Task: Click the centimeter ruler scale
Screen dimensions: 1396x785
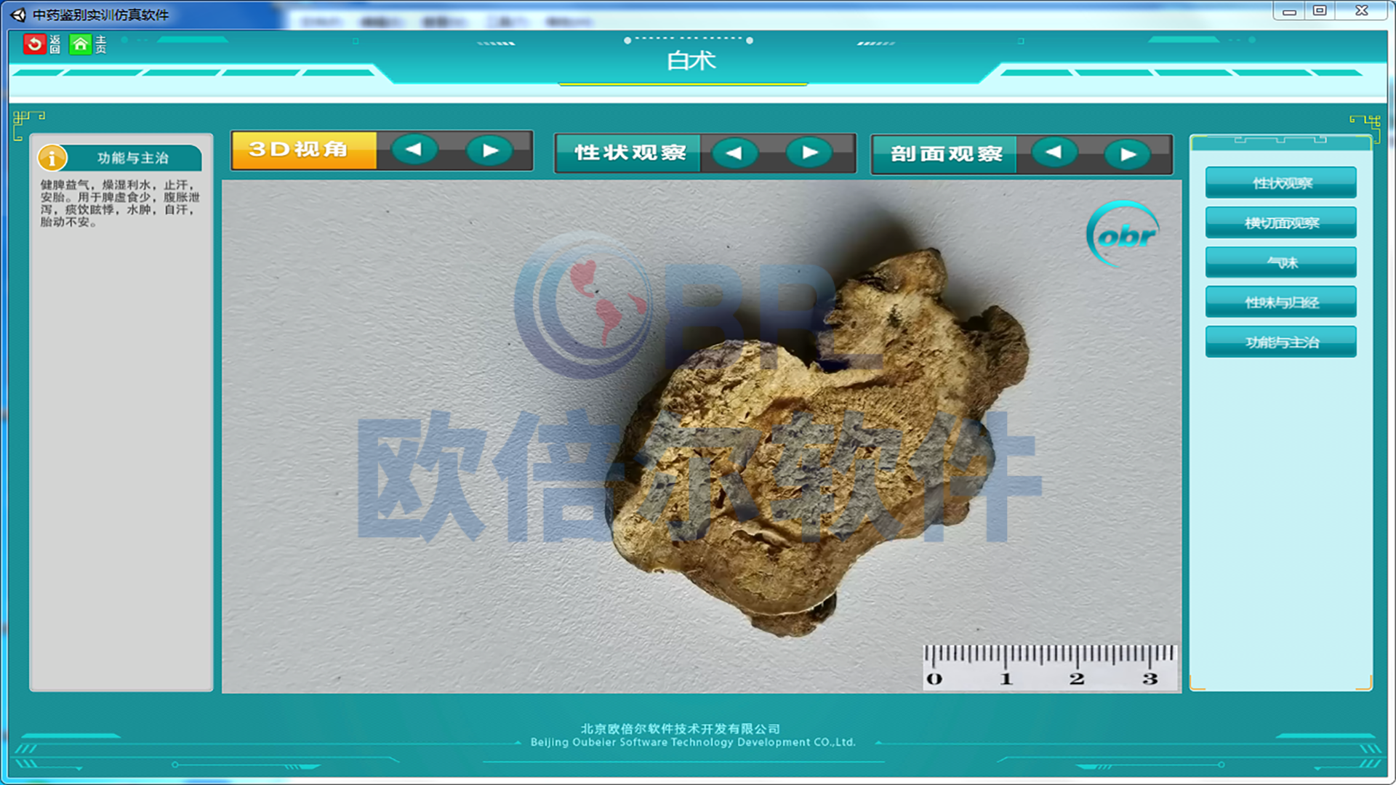Action: 1048,667
